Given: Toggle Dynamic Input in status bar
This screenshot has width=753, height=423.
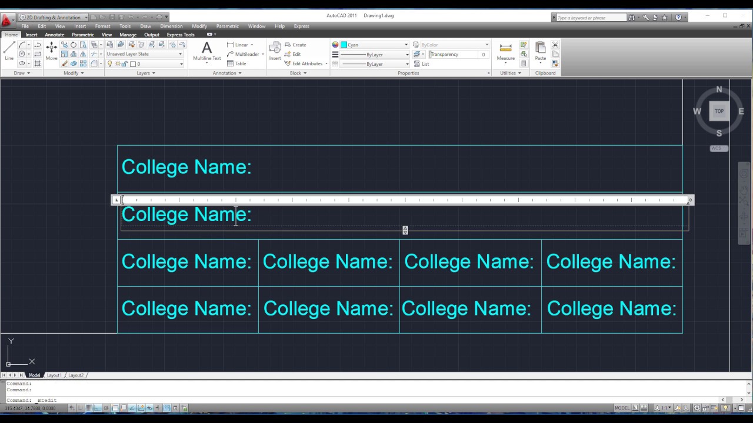Looking at the screenshot, I should pos(149,408).
